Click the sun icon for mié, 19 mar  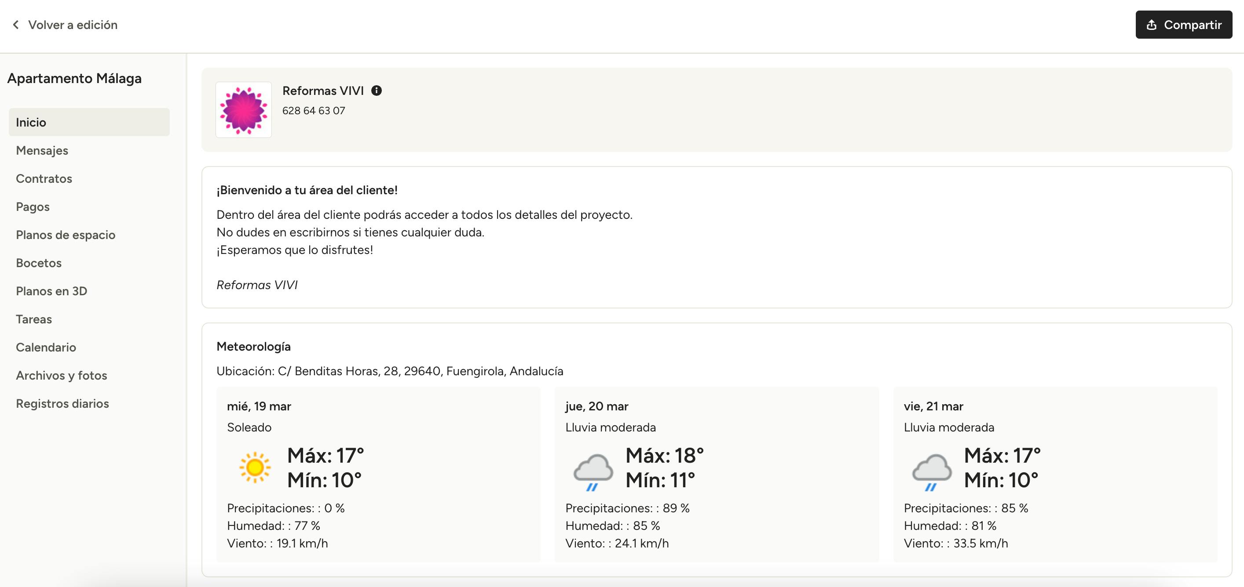tap(255, 467)
